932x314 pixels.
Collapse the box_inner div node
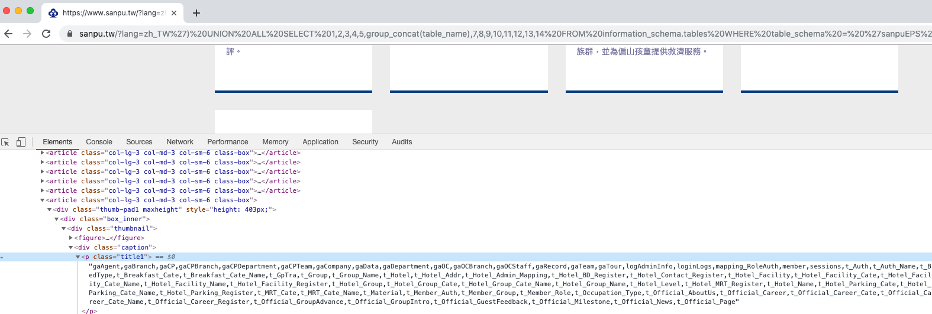[56, 219]
